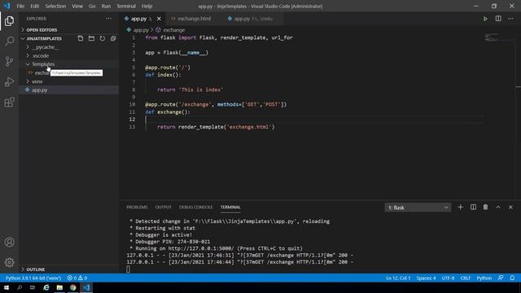
Task: Split the terminal panel
Action: pyautogui.click(x=473, y=208)
